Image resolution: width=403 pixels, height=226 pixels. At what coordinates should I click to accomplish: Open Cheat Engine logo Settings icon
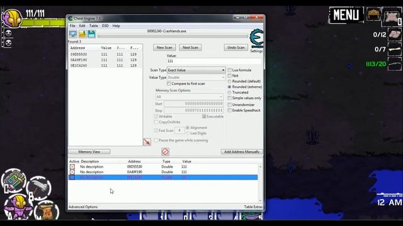click(x=257, y=38)
